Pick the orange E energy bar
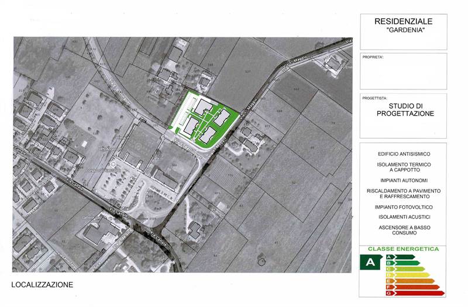The width and height of the screenshot is (468, 307). point(410,281)
